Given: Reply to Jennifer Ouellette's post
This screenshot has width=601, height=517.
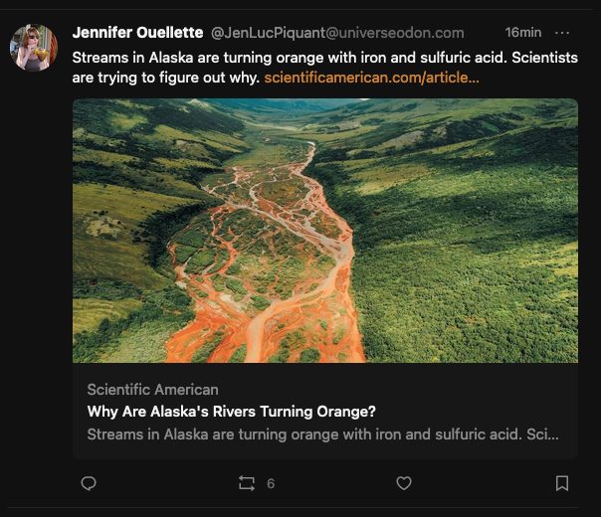Looking at the screenshot, I should [x=89, y=483].
